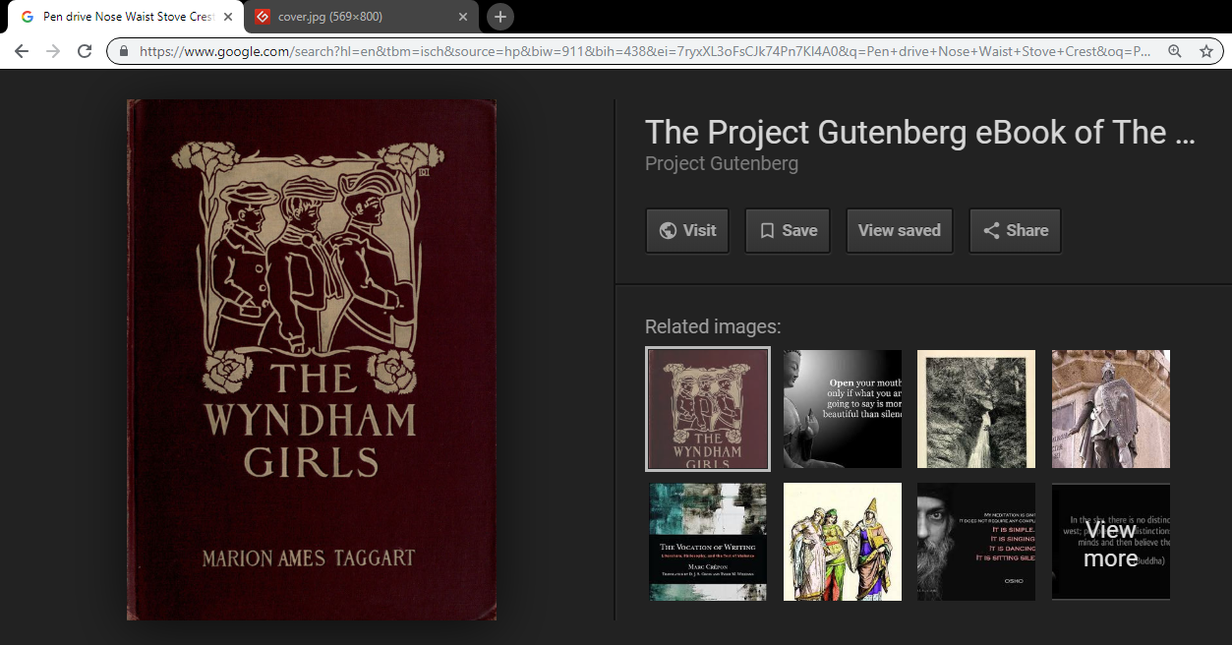Open the Osho meditation quote thumbnail
This screenshot has height=645, width=1232.
[x=976, y=542]
